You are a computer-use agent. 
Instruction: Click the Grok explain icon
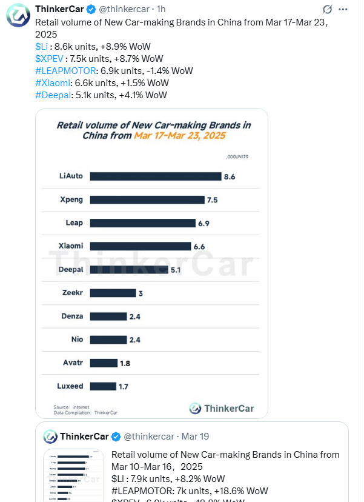(x=328, y=10)
